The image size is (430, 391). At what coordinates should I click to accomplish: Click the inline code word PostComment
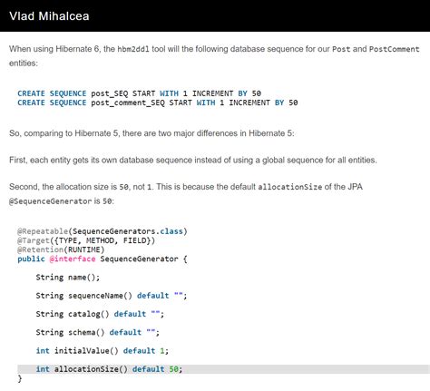394,49
